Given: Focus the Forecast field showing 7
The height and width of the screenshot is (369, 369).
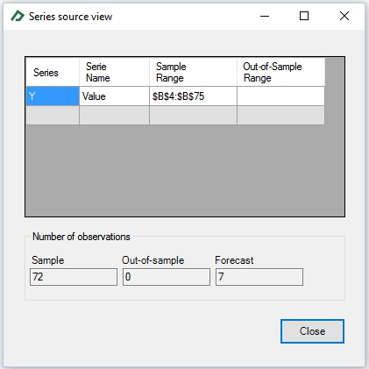Looking at the screenshot, I should (259, 277).
